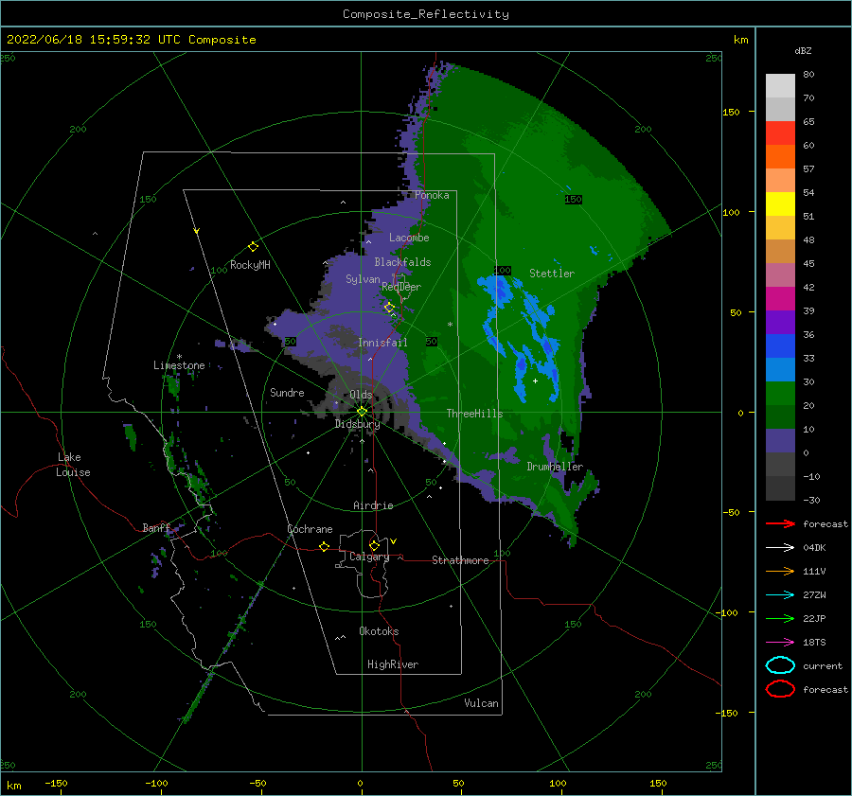Click the blue 30 dBZ echo southwest of Stettler
The width and height of the screenshot is (852, 796).
[x=499, y=292]
